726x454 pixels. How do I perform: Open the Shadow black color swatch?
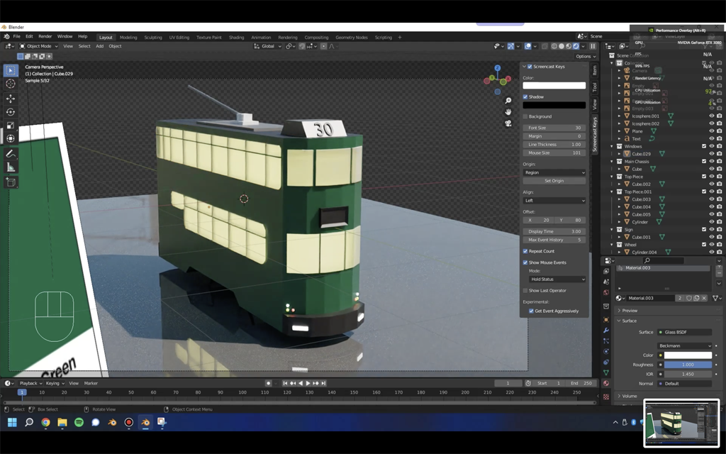(554, 105)
